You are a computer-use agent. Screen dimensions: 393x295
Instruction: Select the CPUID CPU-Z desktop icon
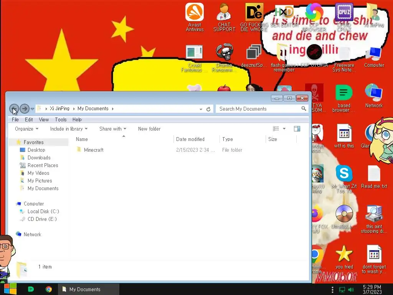pyautogui.click(x=344, y=17)
